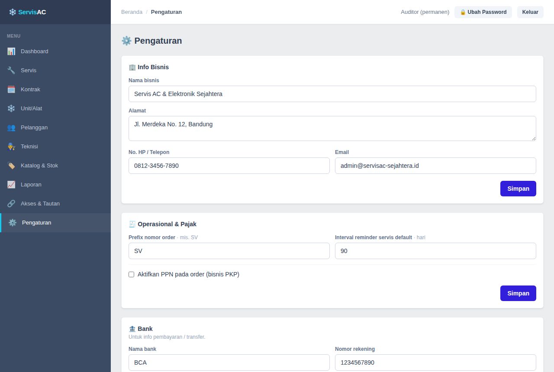Screen dimensions: 554x372
Task: Click the Akses & Tautan link icon
Action: pos(11,204)
